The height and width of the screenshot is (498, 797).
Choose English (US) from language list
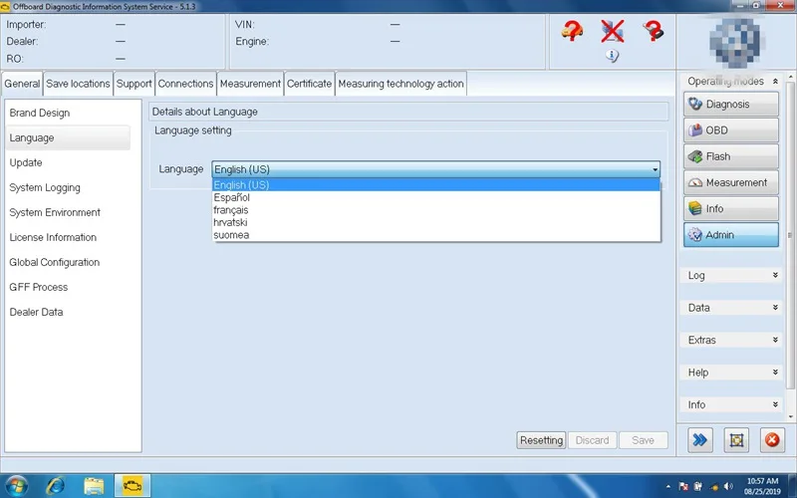436,185
